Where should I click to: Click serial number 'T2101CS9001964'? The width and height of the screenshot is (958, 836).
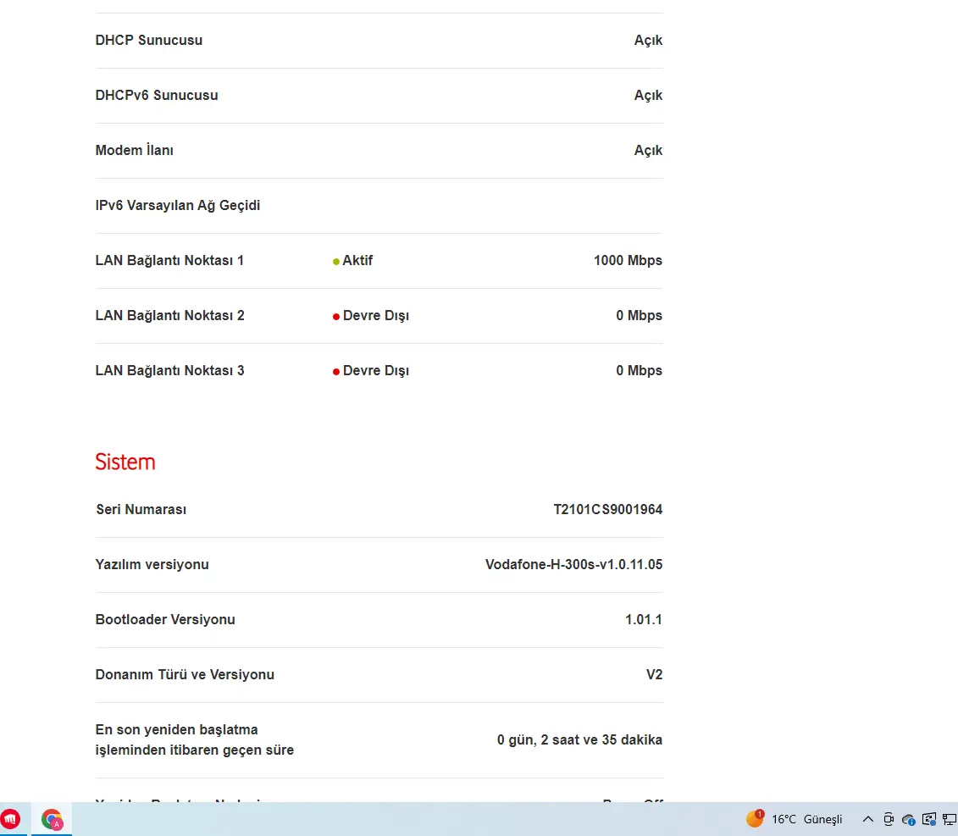pyautogui.click(x=608, y=510)
